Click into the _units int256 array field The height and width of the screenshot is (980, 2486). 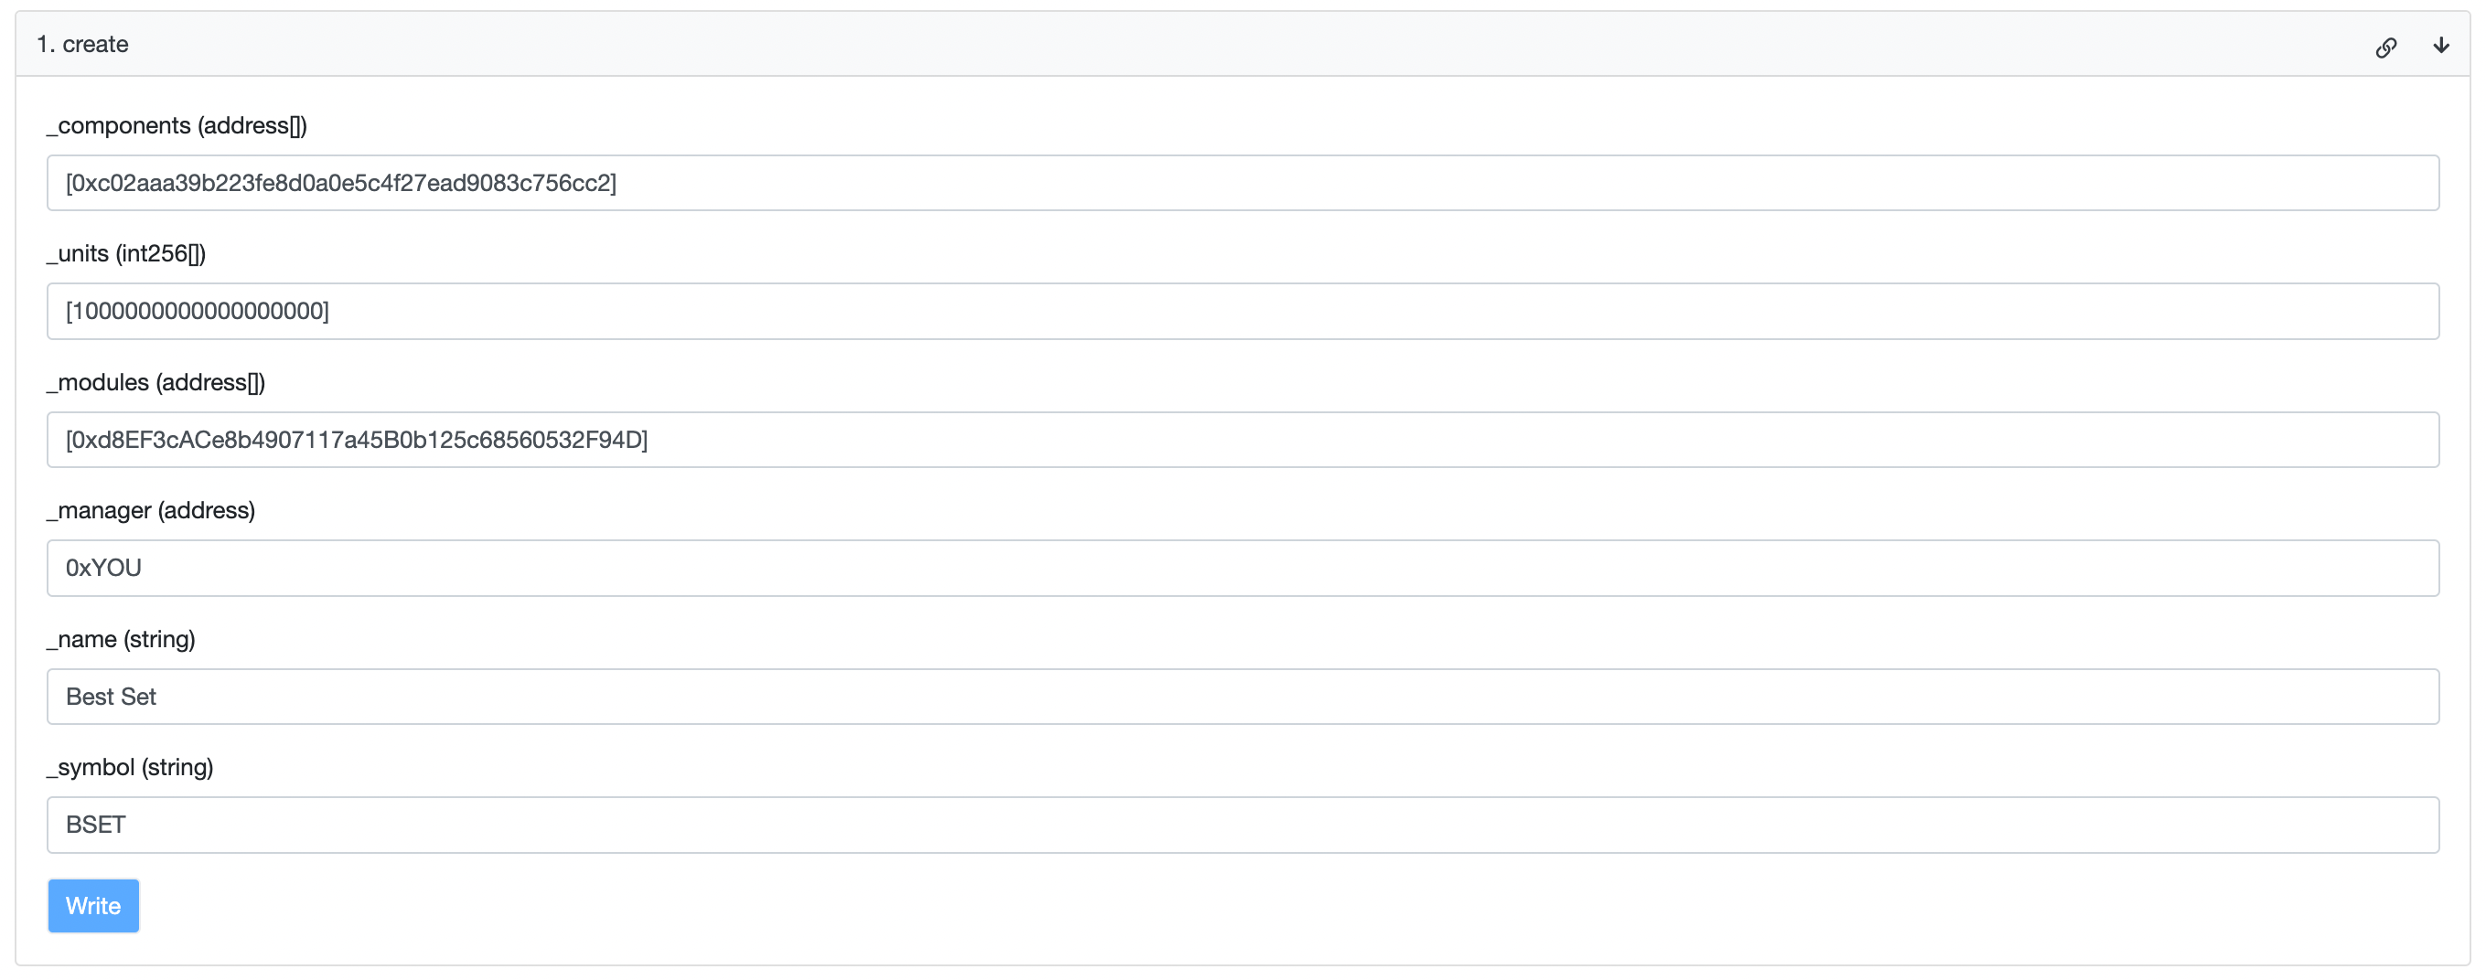click(x=1242, y=312)
